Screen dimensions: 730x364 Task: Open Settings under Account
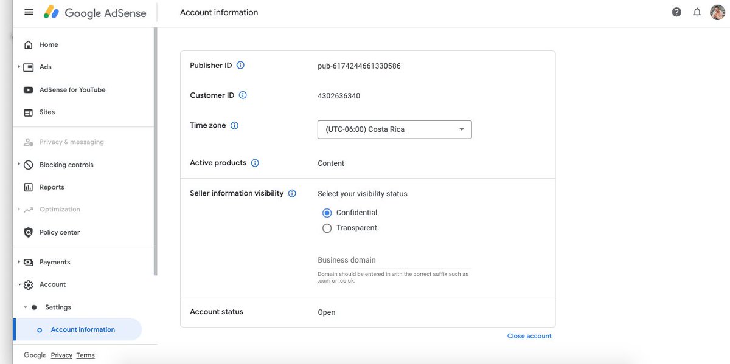(x=58, y=307)
